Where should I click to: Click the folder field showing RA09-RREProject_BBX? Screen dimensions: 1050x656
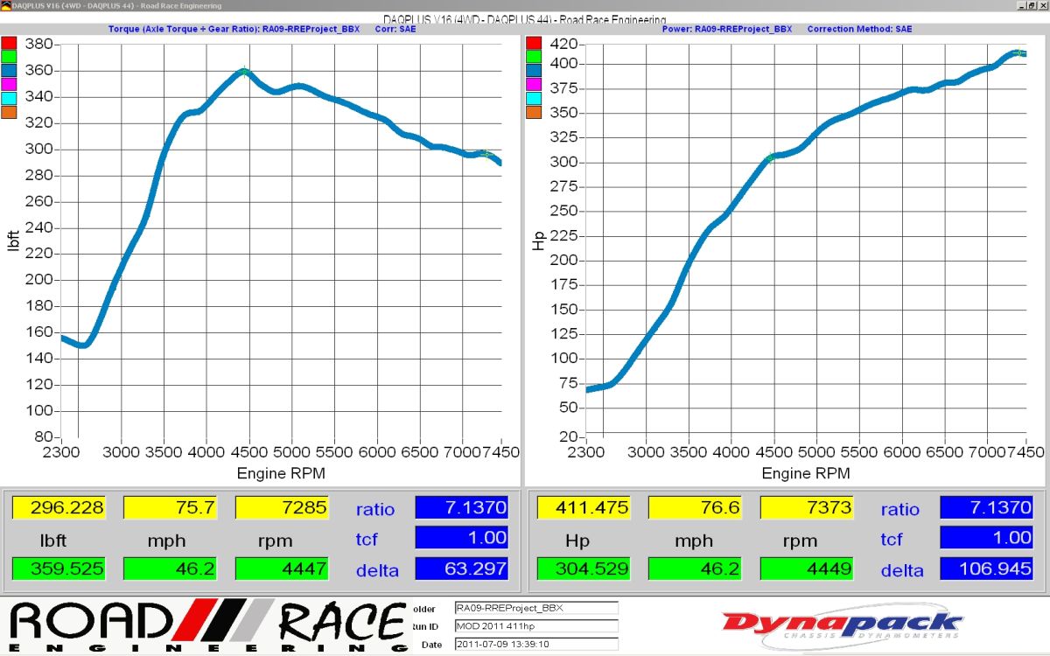tap(535, 608)
